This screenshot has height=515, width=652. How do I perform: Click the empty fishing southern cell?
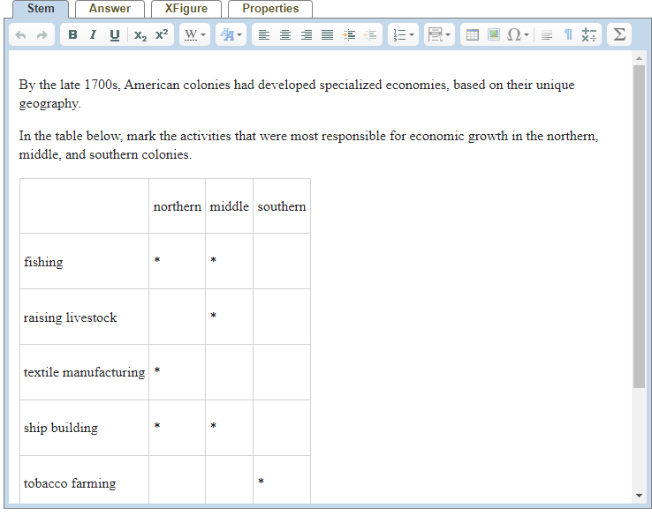pyautogui.click(x=282, y=261)
